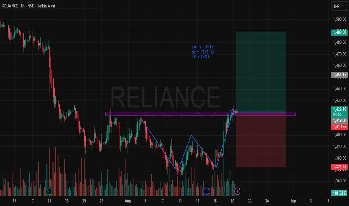This screenshot has height=206, width=349.
Task: Click the 21 date label on time axis
Action: (49, 201)
